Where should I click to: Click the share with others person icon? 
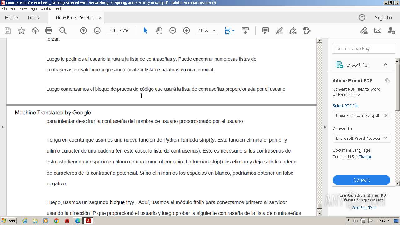coord(391,31)
